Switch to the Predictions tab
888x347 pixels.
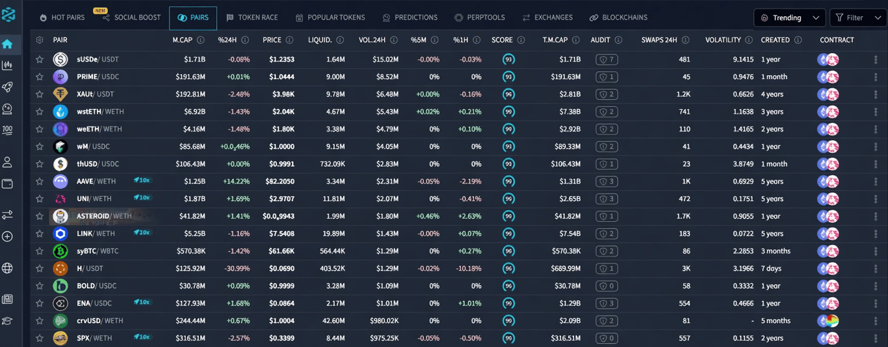(x=410, y=18)
